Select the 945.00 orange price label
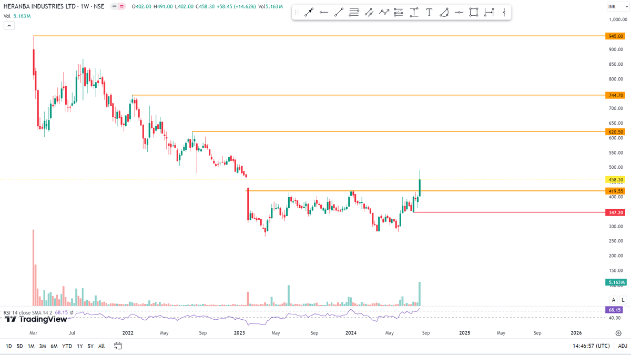Image resolution: width=631 pixels, height=355 pixels. [615, 36]
